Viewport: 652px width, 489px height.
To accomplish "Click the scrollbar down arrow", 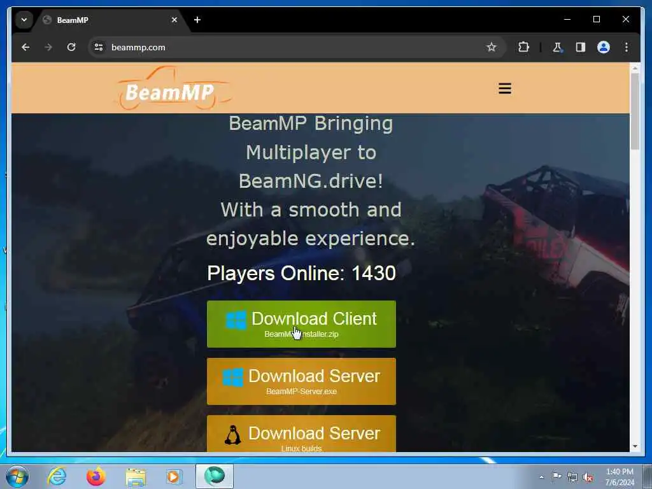I will click(635, 446).
